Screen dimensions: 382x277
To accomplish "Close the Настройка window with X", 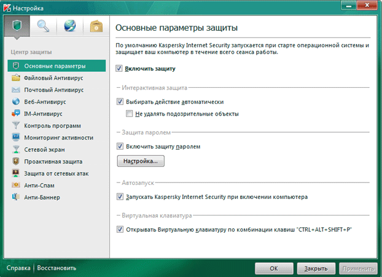I will (367, 6).
